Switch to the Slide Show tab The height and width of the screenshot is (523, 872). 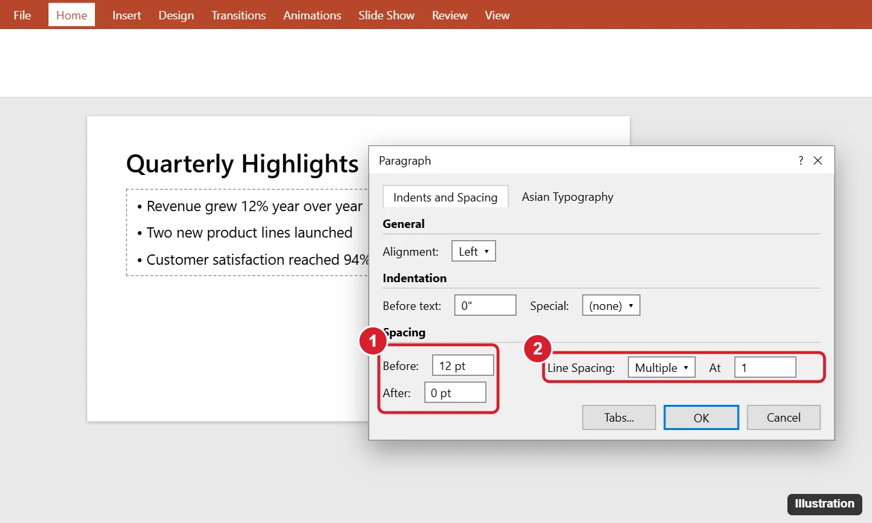coord(387,15)
